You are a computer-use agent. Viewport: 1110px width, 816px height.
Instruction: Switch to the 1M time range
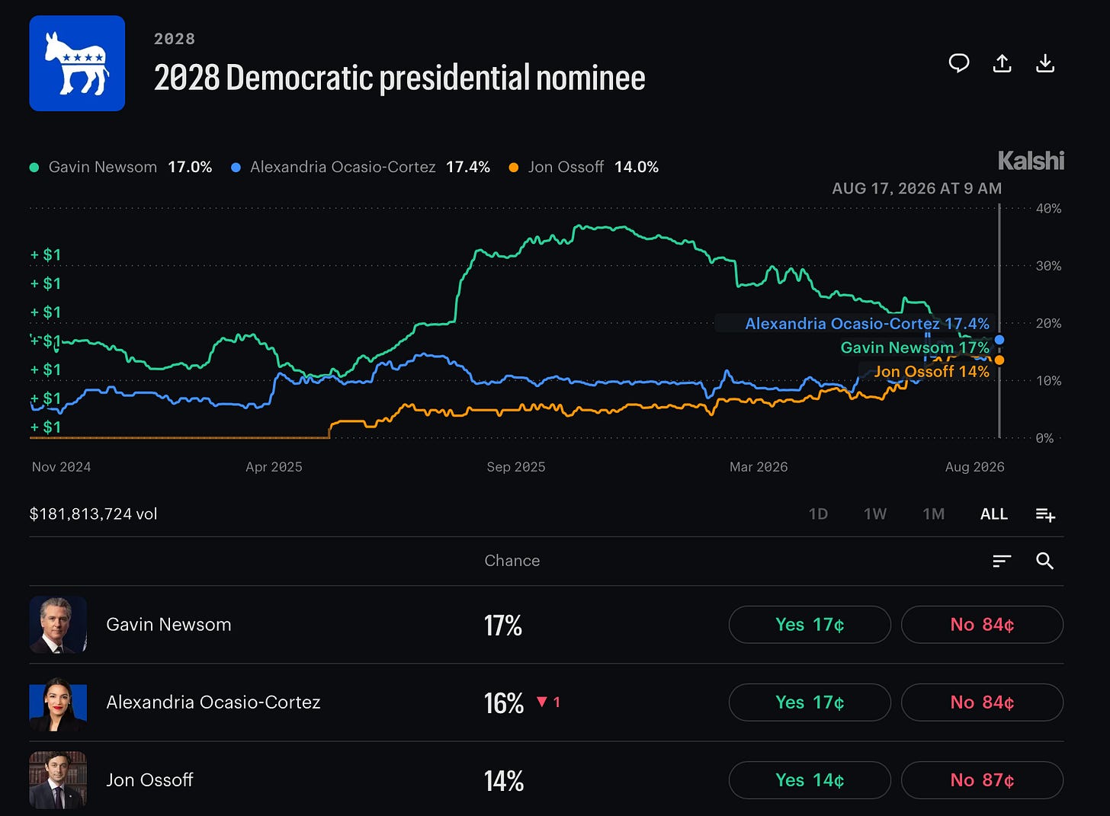pyautogui.click(x=934, y=514)
